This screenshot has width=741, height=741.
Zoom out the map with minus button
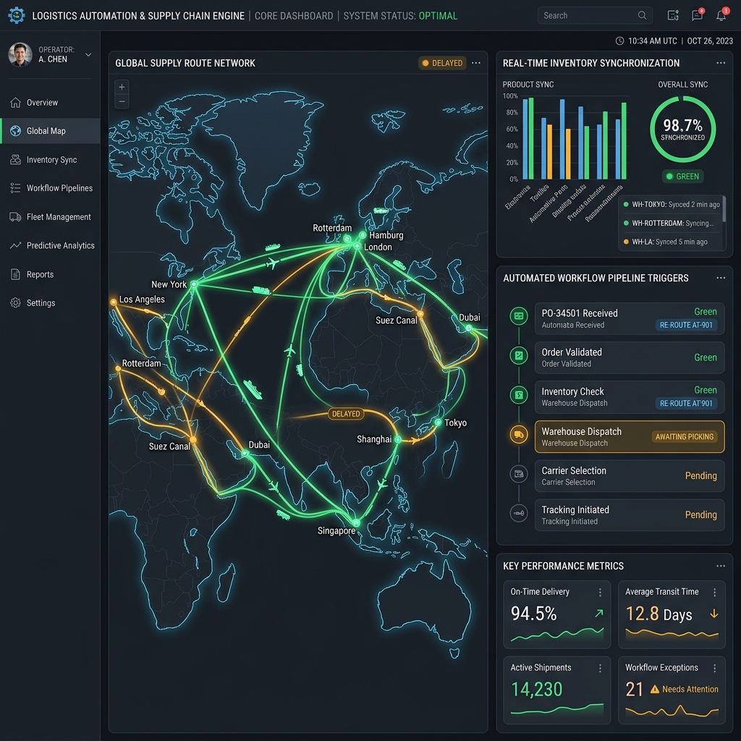(122, 101)
